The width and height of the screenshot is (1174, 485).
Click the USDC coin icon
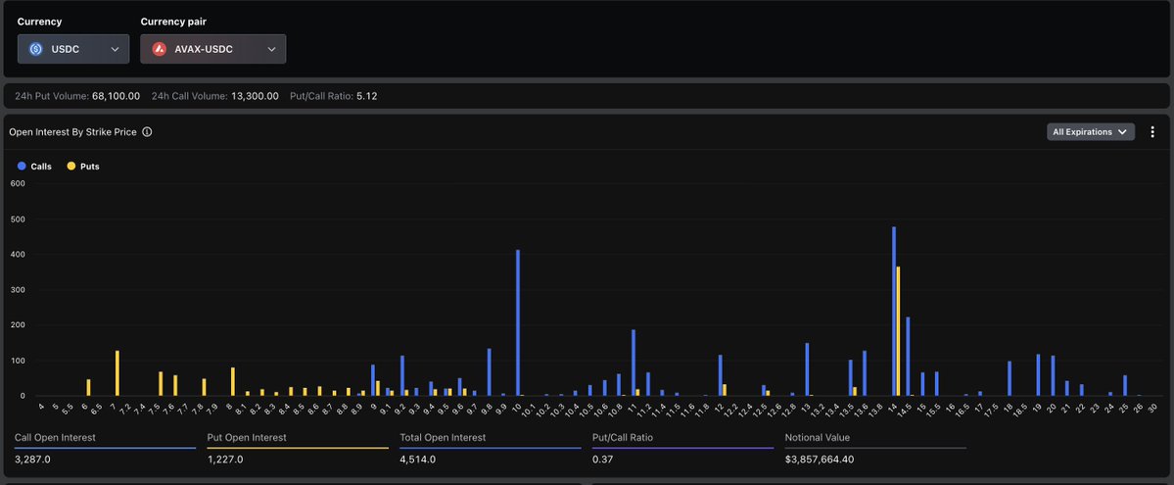[36, 49]
